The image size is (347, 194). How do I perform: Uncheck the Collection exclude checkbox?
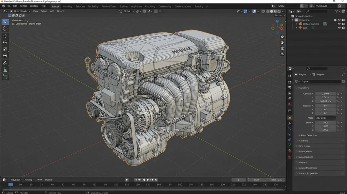(x=335, y=20)
